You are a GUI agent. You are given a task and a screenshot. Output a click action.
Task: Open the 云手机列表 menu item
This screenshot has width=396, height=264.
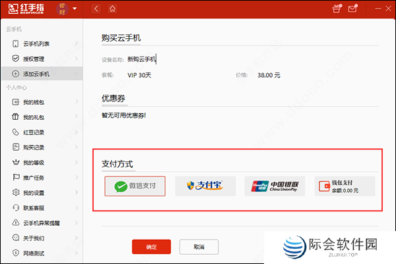[42, 43]
